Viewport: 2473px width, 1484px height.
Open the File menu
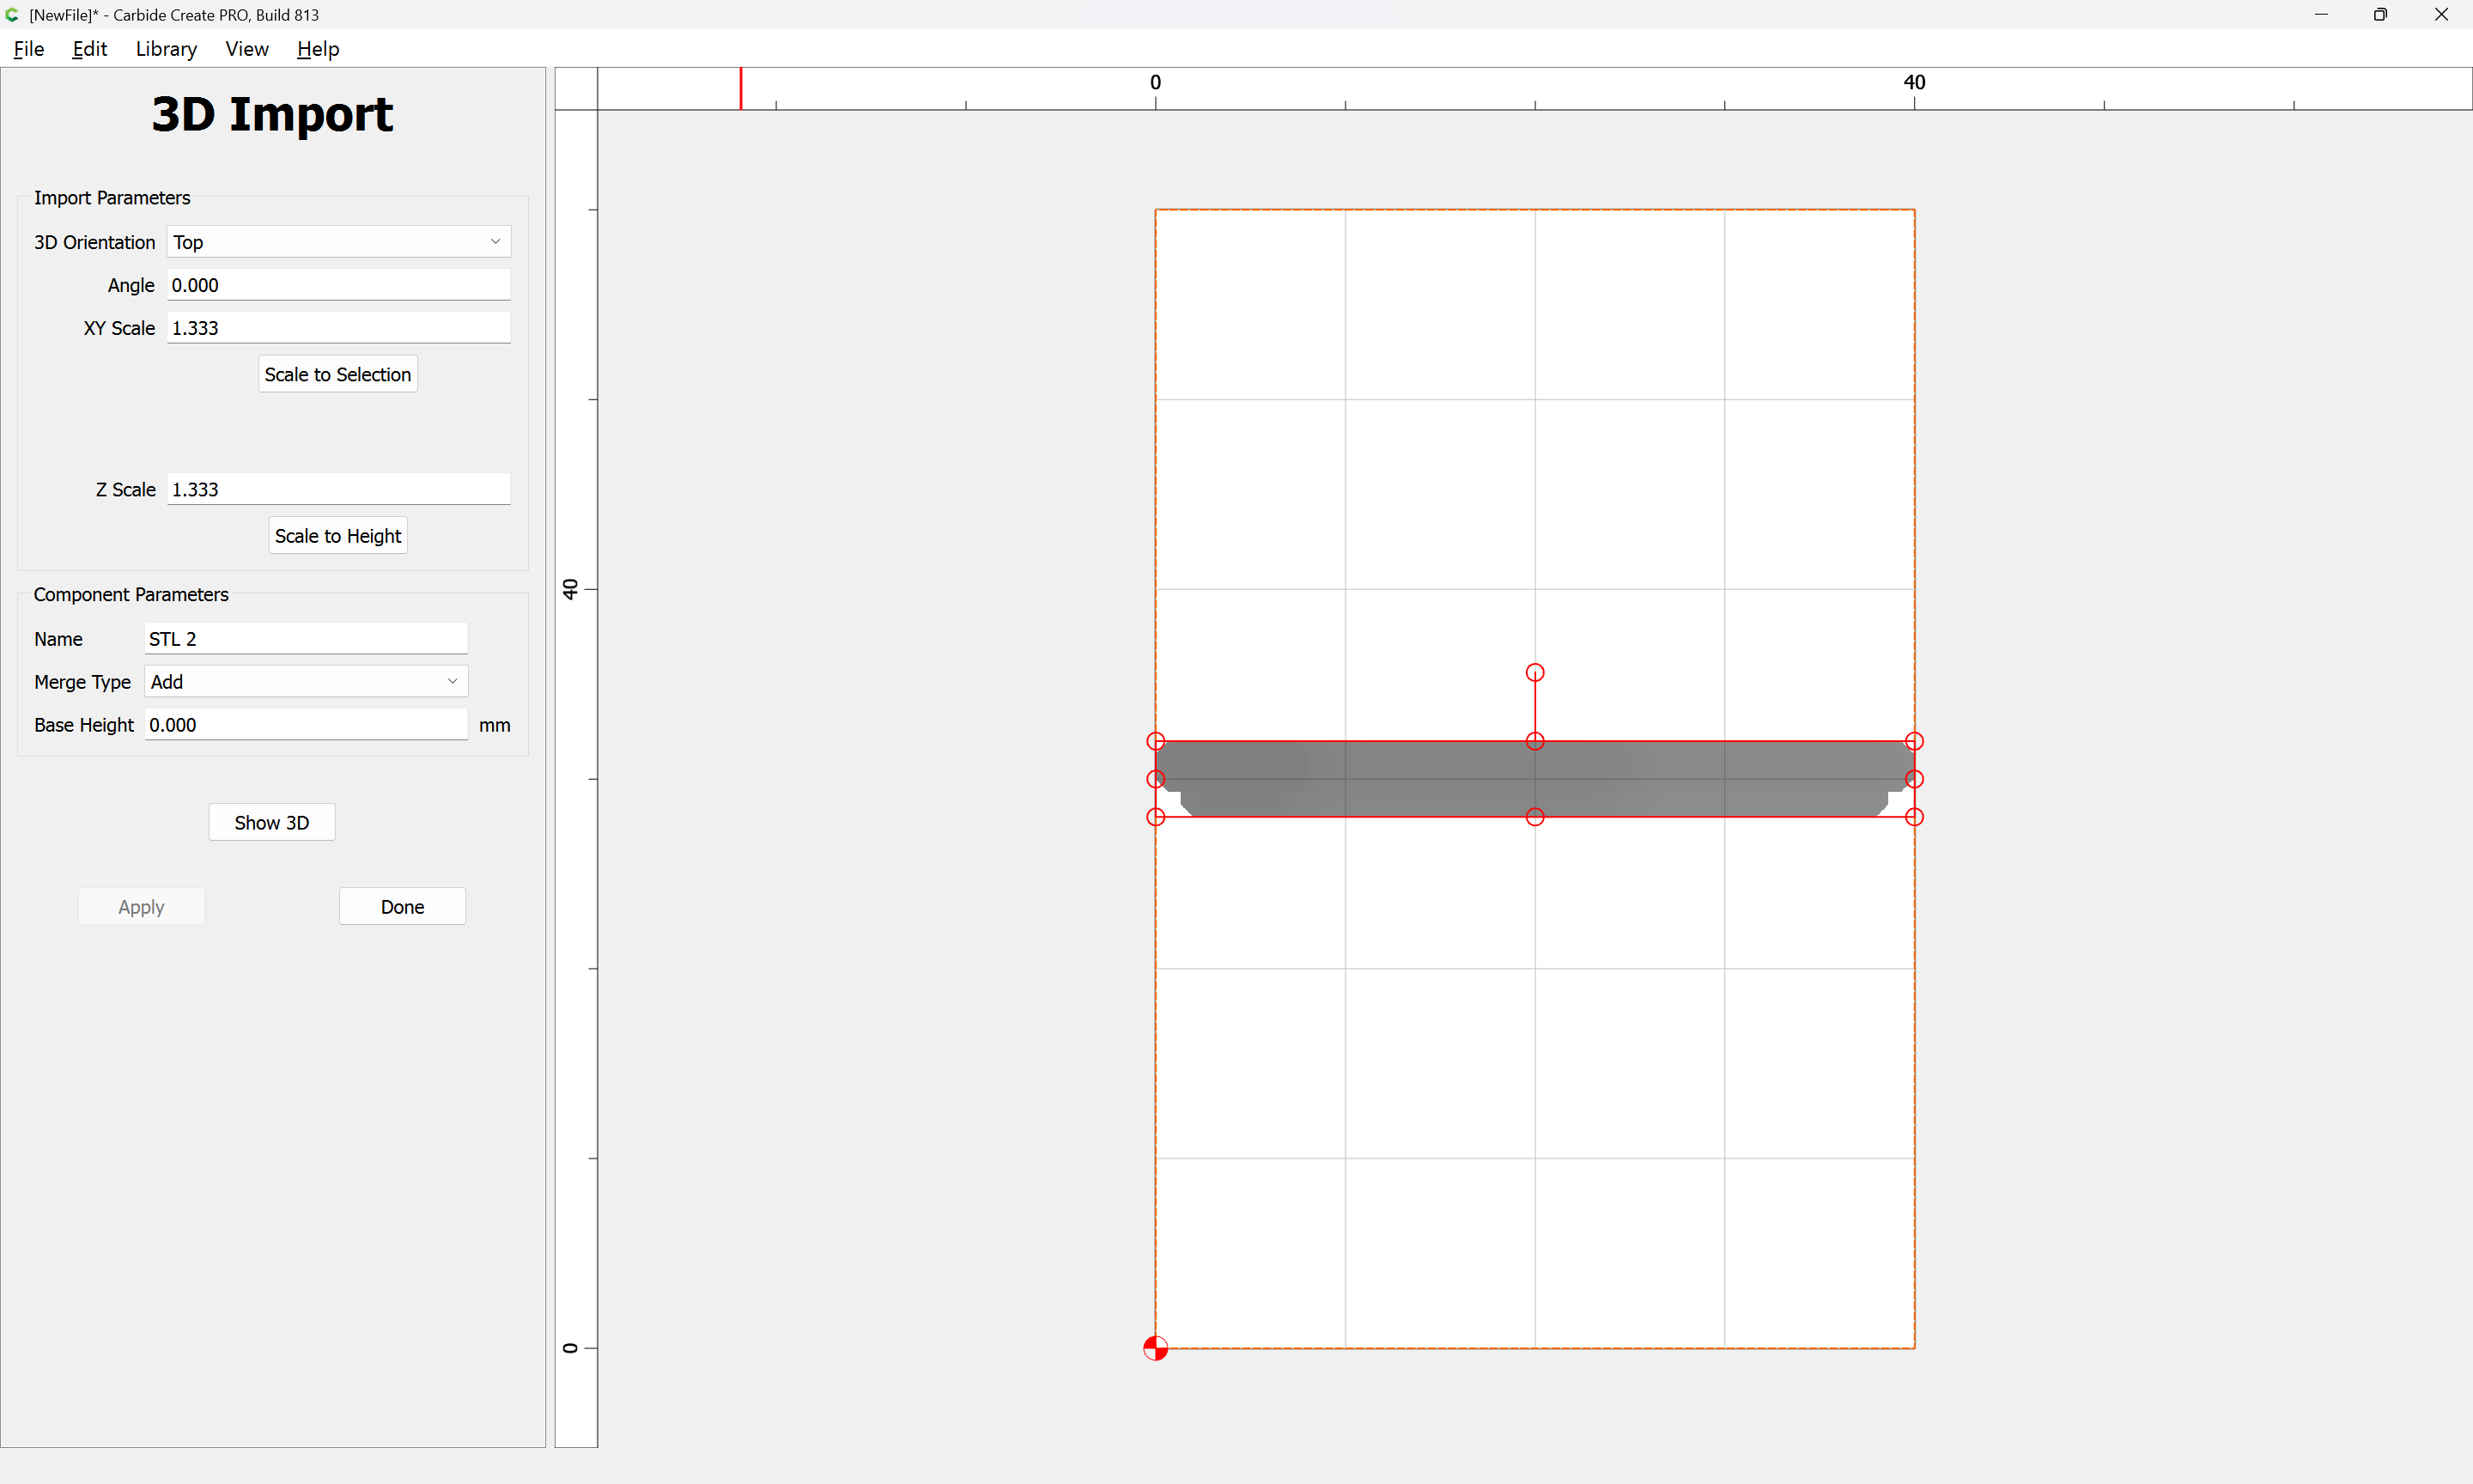(x=28, y=49)
